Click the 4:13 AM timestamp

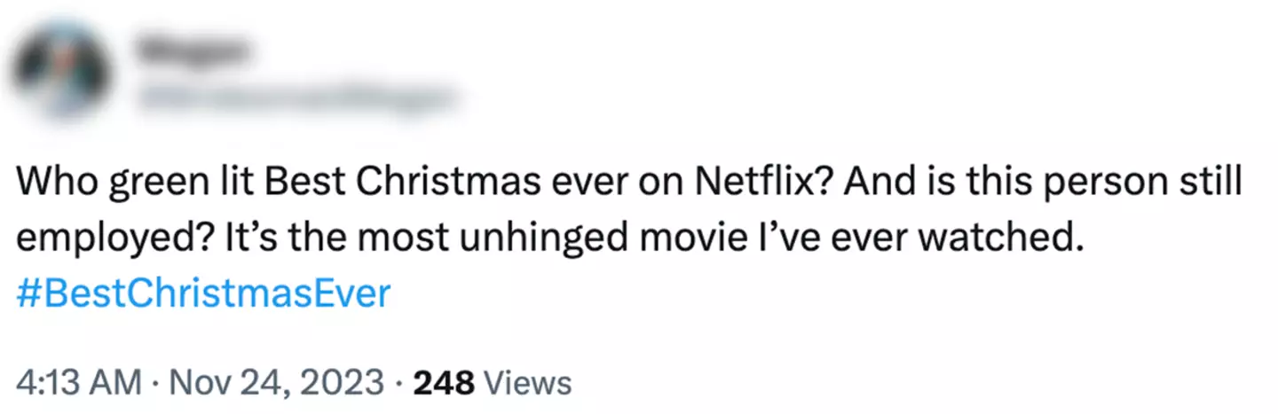[79, 382]
